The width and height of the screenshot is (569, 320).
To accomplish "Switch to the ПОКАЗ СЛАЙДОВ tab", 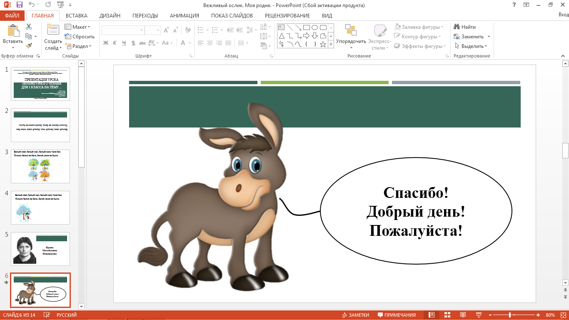I will [232, 16].
